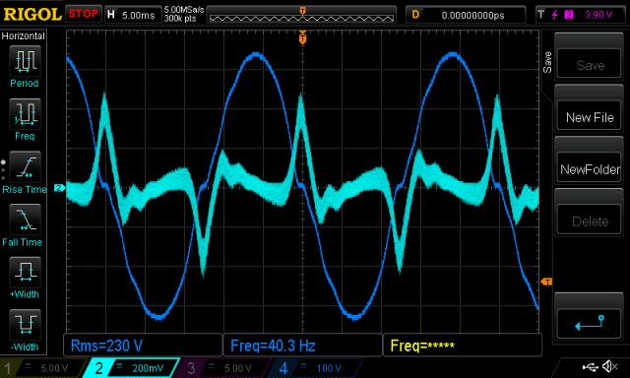This screenshot has width=630, height=378.
Task: Open the delay 0.00000000ps field
Action: [466, 16]
